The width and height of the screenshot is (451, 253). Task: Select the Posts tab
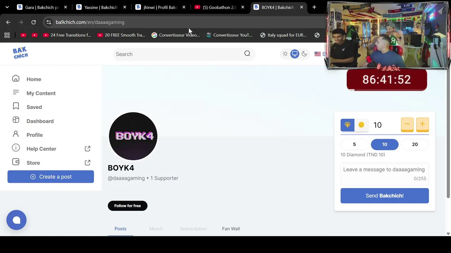click(120, 229)
